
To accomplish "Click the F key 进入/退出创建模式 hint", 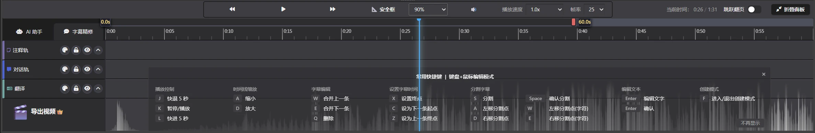I will 727,99.
